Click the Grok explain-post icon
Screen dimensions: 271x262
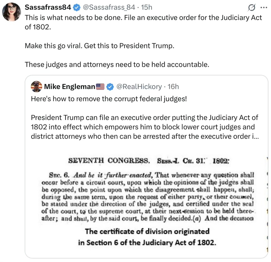[251, 7]
